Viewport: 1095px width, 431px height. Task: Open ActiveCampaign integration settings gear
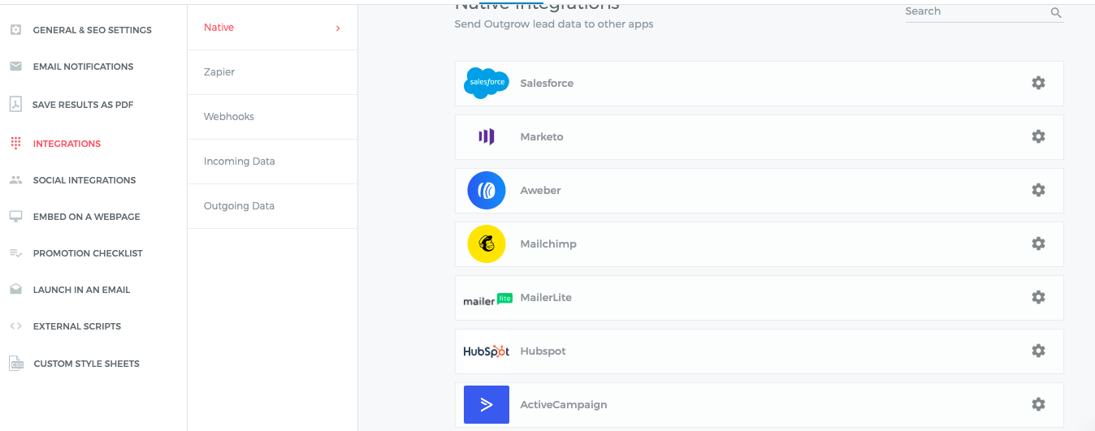(x=1038, y=404)
